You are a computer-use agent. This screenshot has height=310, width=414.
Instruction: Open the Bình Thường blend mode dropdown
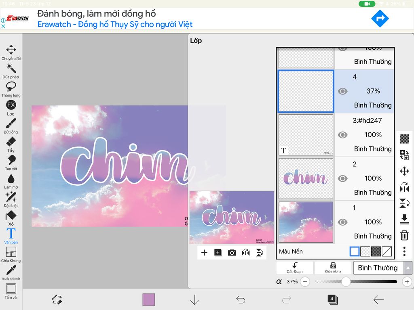378,268
